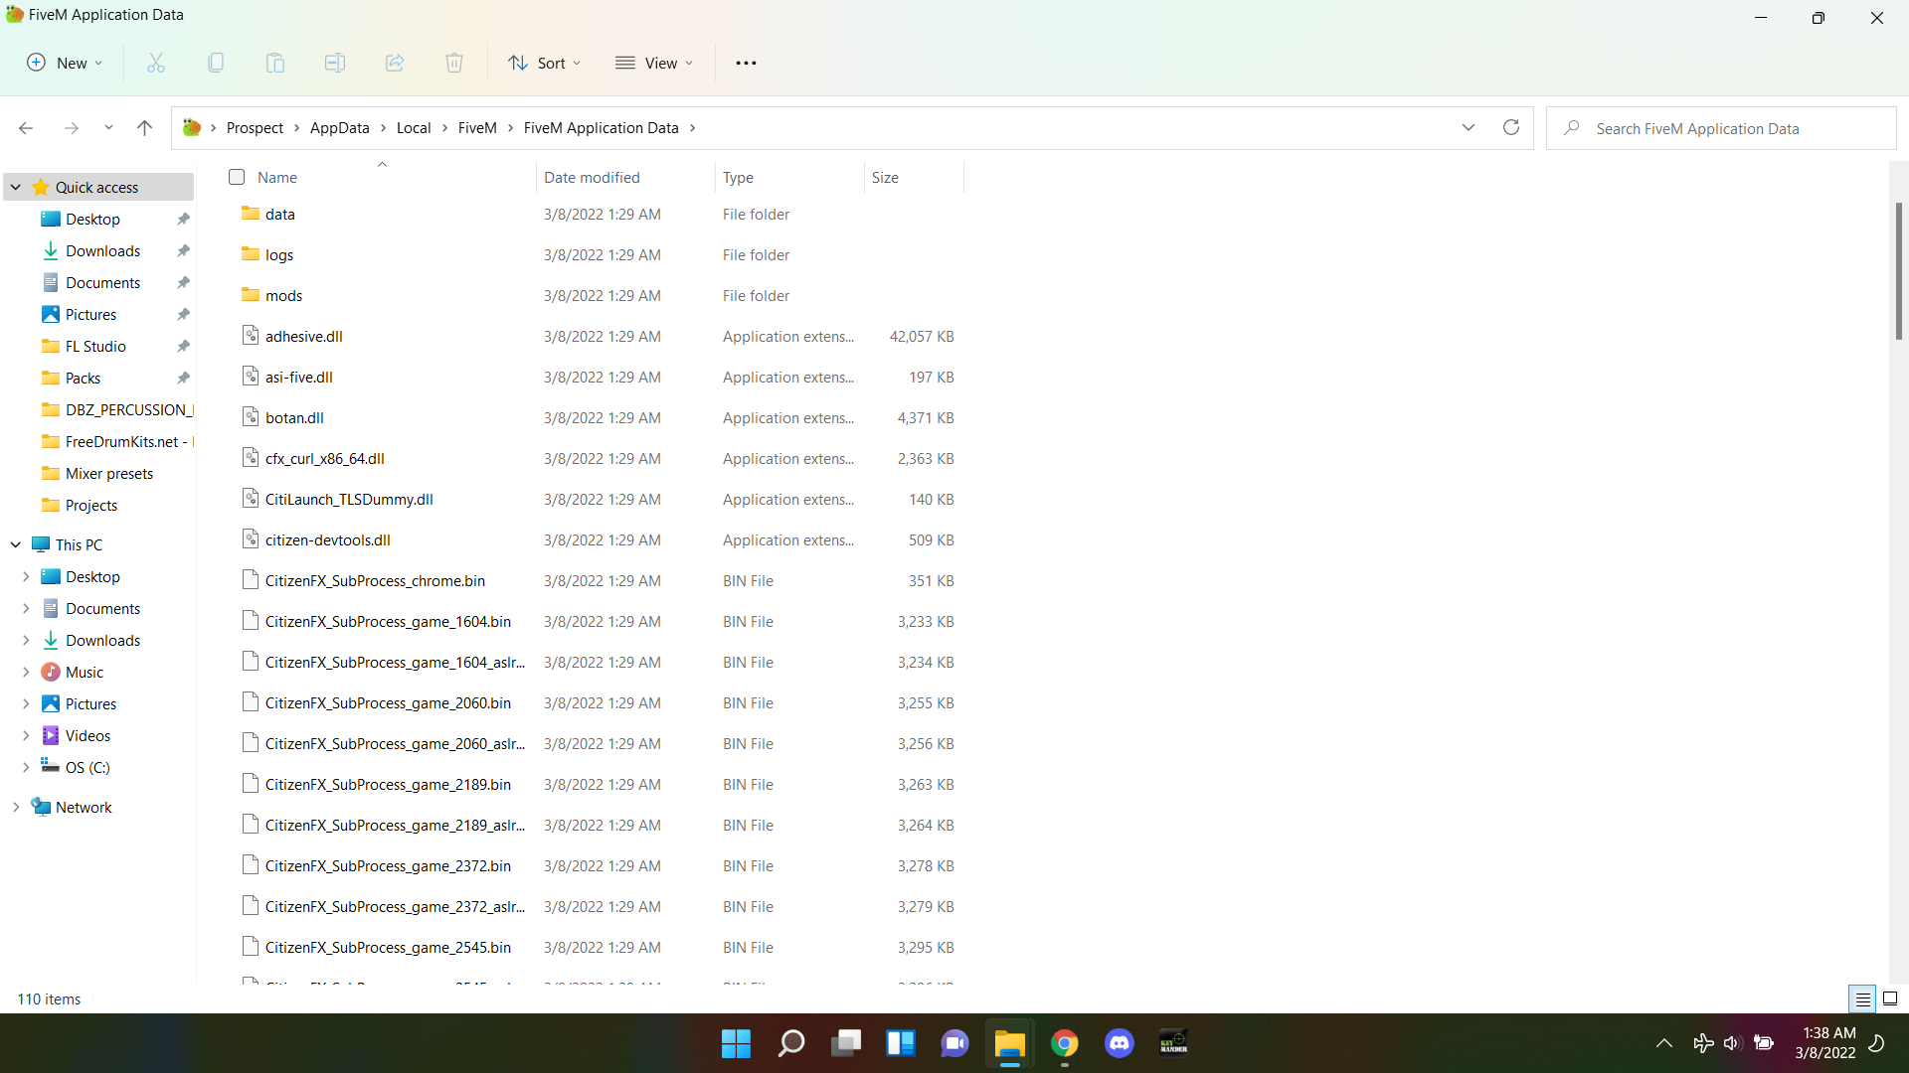Open FreeDrumKits.net folder in sidebar
Image resolution: width=1909 pixels, height=1073 pixels.
click(117, 441)
